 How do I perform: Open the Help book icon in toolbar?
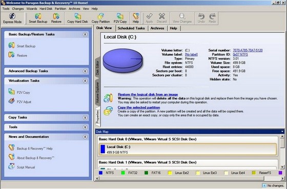[136, 18]
